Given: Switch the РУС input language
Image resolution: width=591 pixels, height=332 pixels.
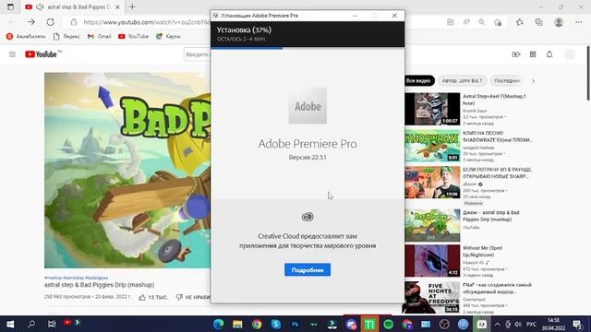Looking at the screenshot, I should coord(532,324).
